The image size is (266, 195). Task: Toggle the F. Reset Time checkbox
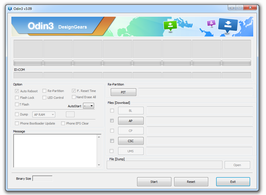coord(74,91)
